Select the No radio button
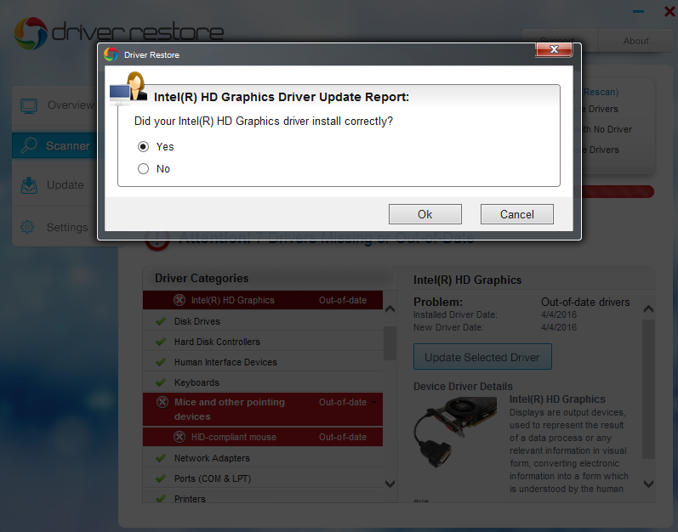The image size is (678, 532). point(143,169)
